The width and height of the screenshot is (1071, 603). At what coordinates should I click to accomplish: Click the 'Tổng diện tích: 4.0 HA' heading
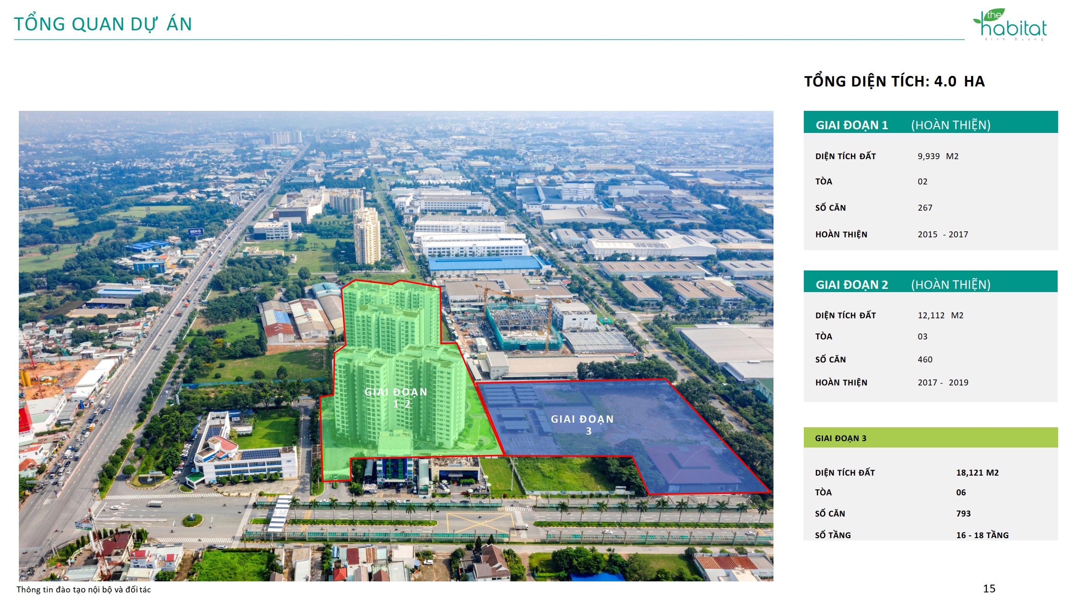click(894, 81)
